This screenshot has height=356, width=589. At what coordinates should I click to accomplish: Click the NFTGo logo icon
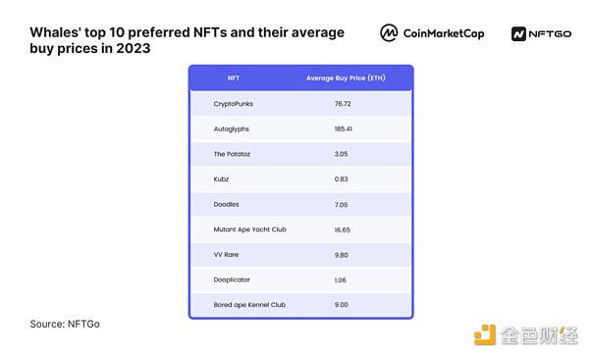(x=518, y=33)
